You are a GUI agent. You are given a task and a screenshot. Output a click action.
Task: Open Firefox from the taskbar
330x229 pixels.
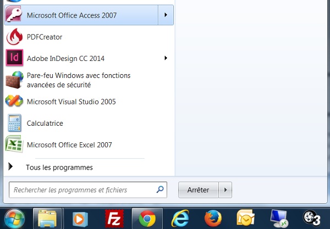pyautogui.click(x=213, y=219)
